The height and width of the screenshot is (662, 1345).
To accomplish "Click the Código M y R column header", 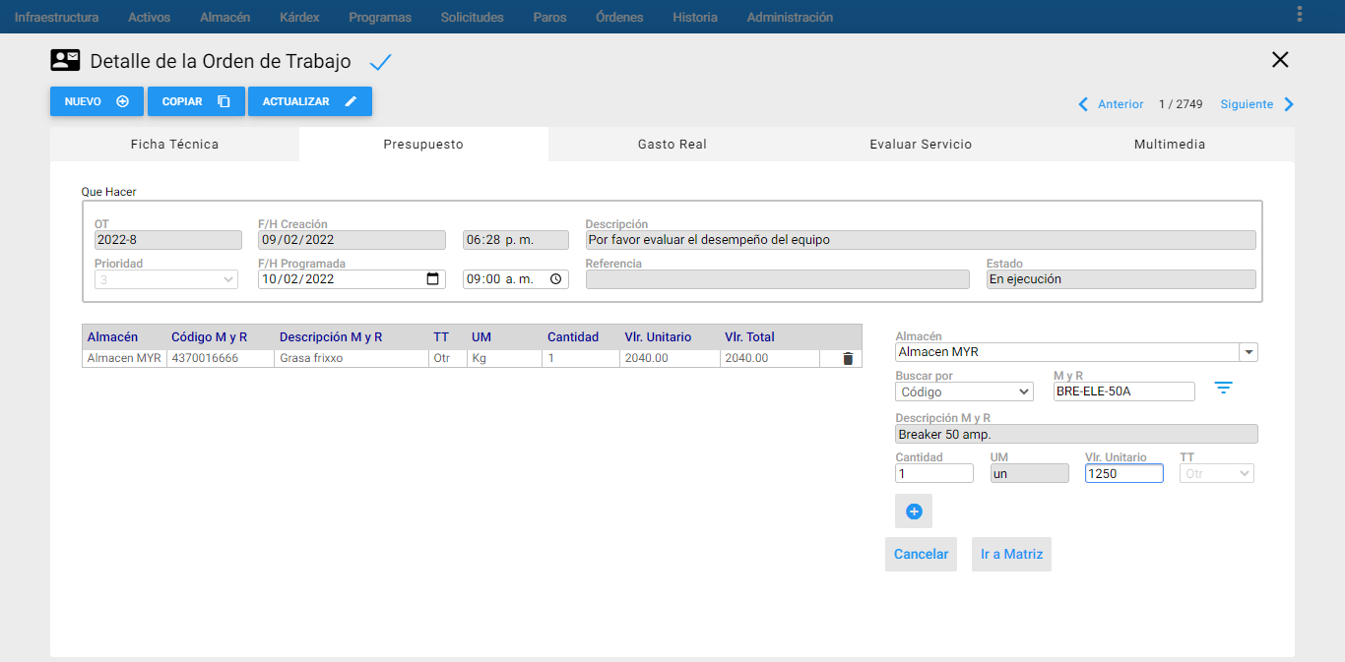I will click(209, 337).
